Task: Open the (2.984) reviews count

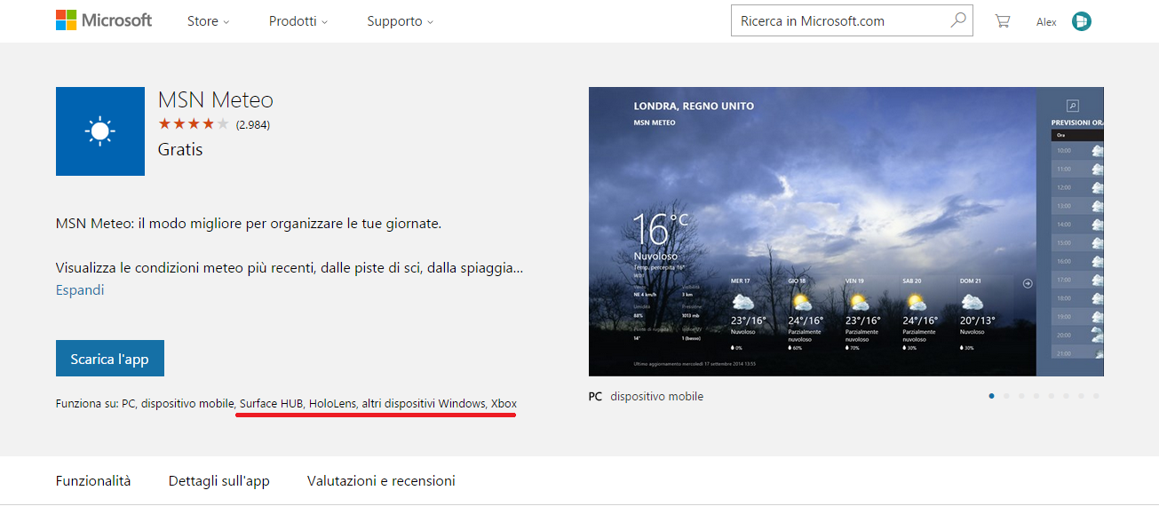Action: [x=253, y=125]
